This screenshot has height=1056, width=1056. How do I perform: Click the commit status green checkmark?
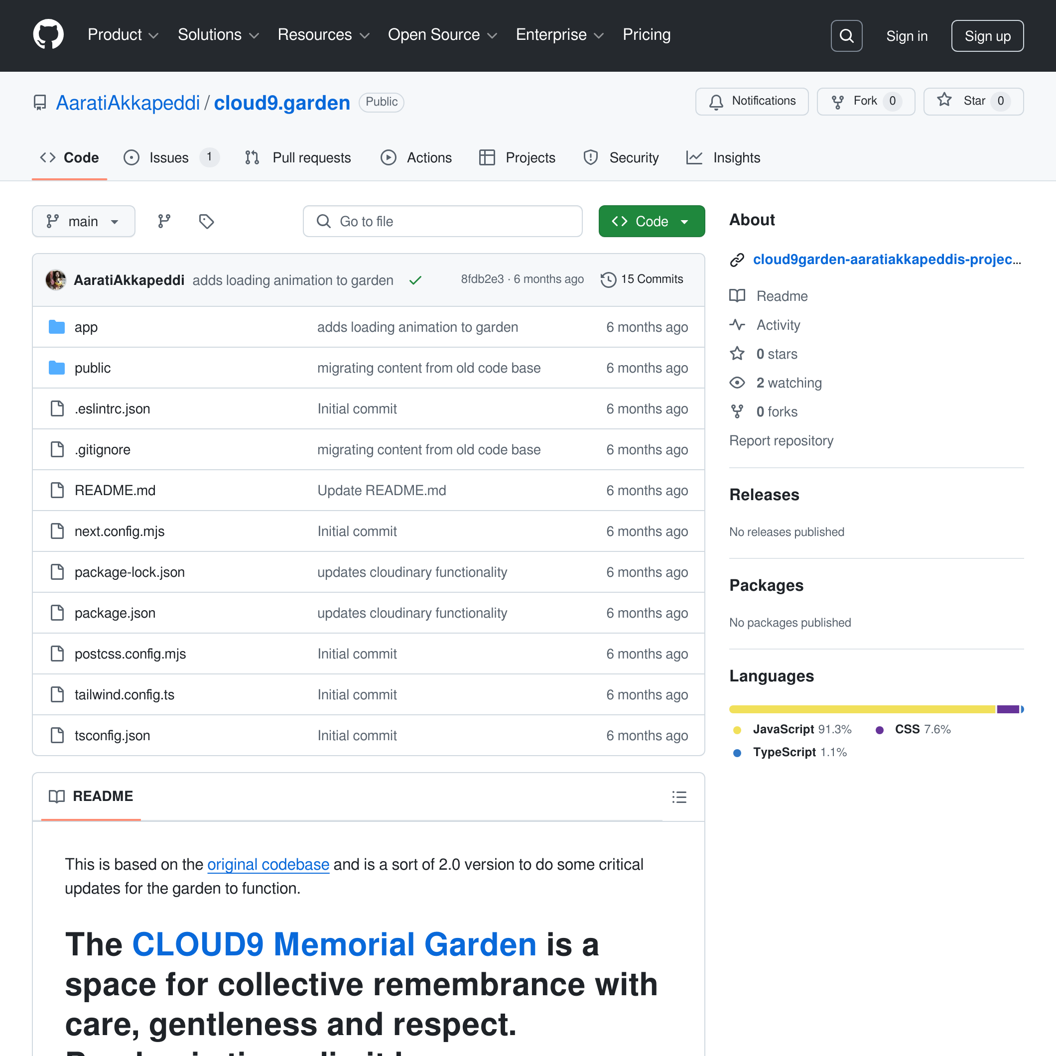tap(415, 280)
